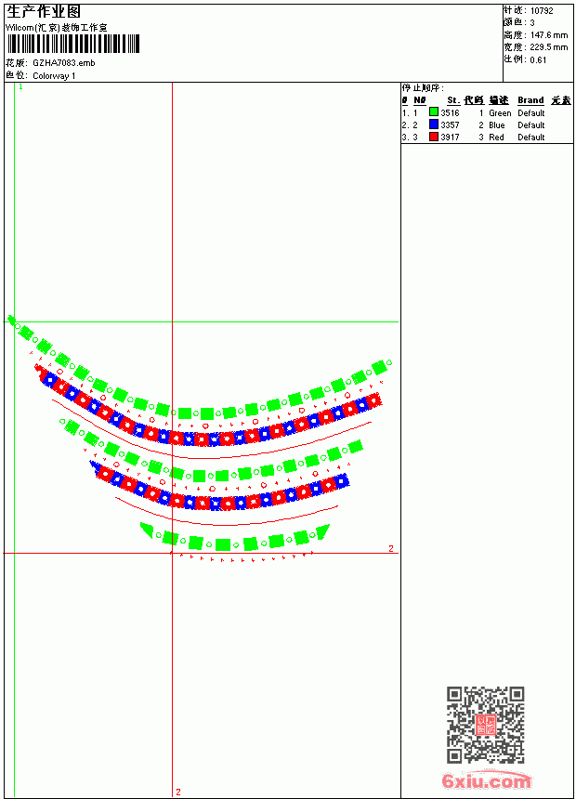Click the green color swatch for thread 3516

434,111
